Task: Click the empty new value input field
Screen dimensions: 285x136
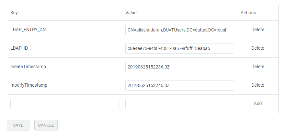Action: tap(179, 104)
